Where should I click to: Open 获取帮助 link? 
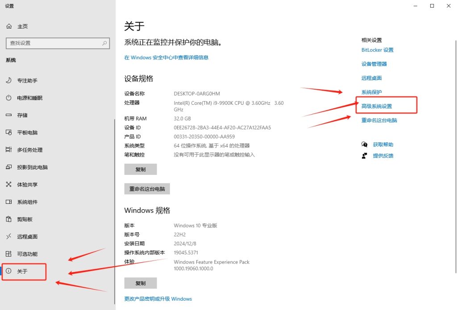383,145
